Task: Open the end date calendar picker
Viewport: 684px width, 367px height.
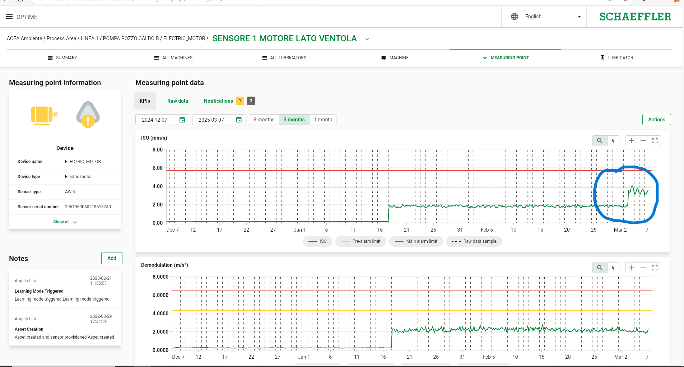Action: coord(239,120)
